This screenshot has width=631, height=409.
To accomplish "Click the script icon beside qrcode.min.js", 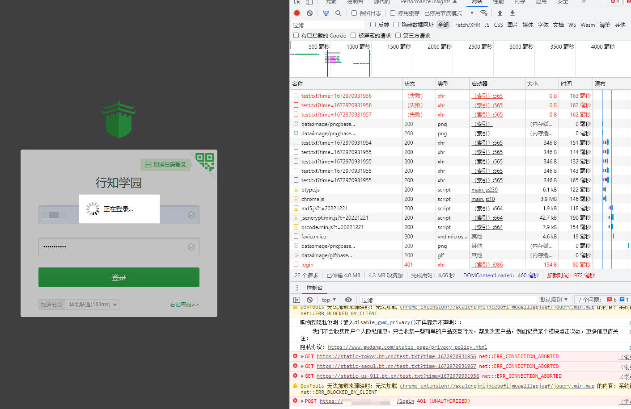I will tap(296, 227).
